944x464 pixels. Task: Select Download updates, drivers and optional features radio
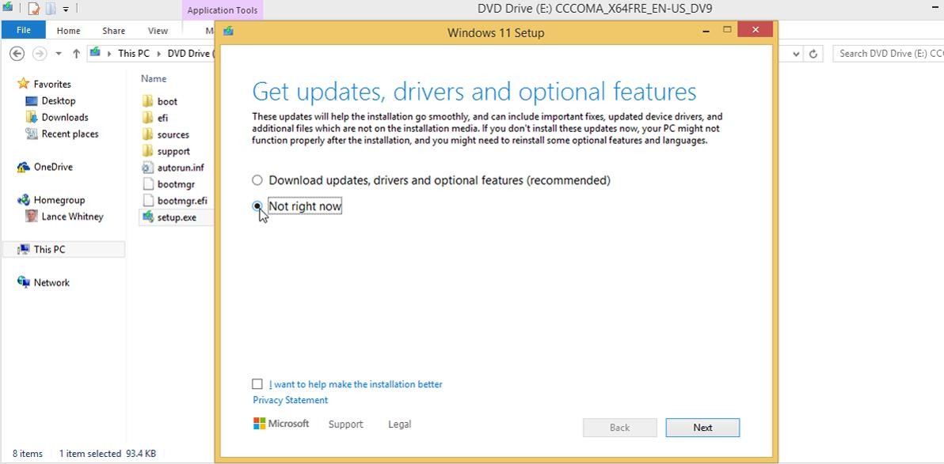[257, 179]
